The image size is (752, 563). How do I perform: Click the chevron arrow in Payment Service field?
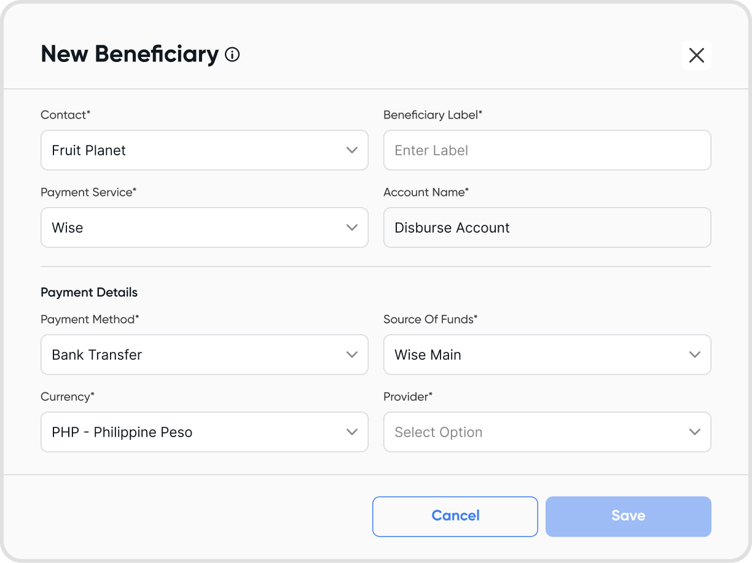pos(352,227)
